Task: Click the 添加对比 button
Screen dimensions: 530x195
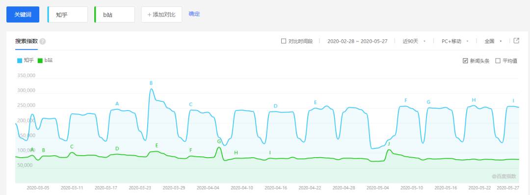Action: point(161,15)
